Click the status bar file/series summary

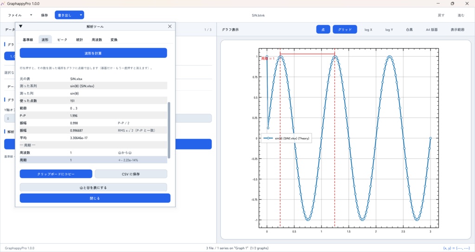pyautogui.click(x=237, y=248)
